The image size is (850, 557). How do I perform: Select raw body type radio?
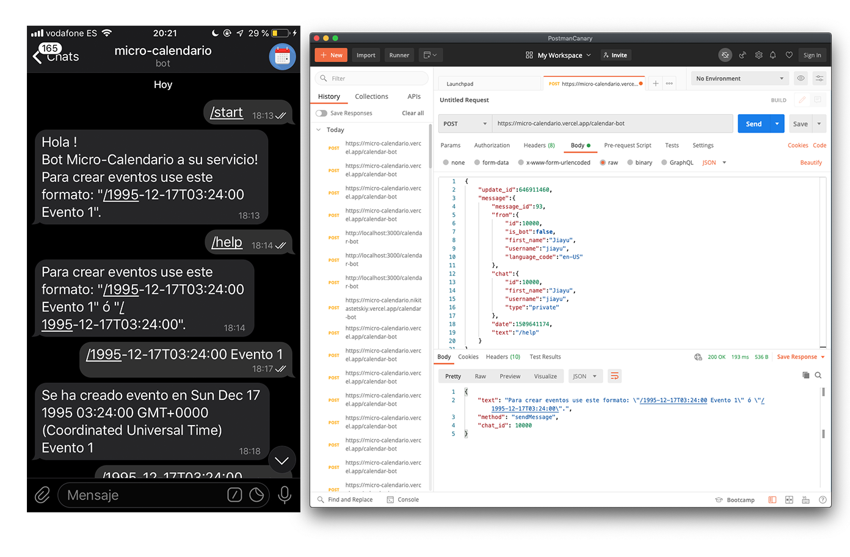click(603, 162)
